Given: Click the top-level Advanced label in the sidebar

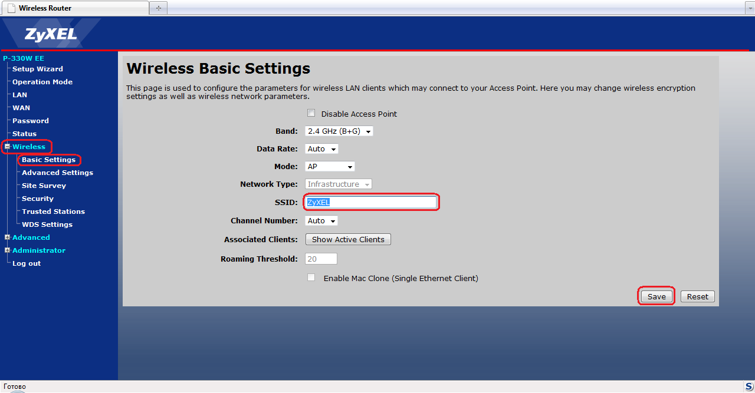Looking at the screenshot, I should tap(31, 237).
